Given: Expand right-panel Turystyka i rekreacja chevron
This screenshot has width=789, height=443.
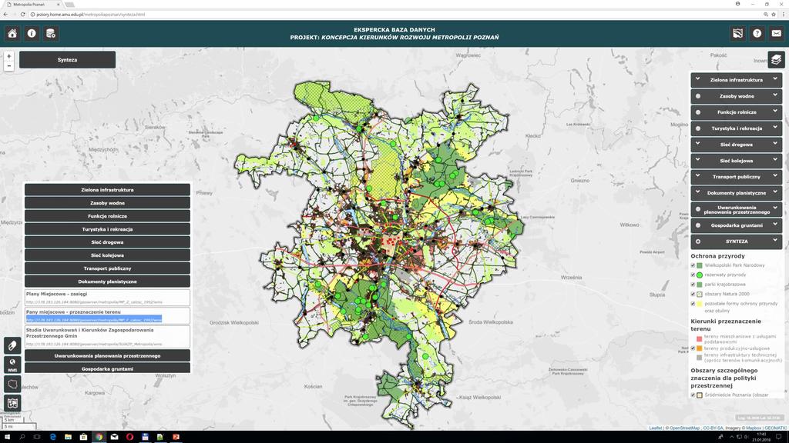Looking at the screenshot, I should pyautogui.click(x=775, y=127).
